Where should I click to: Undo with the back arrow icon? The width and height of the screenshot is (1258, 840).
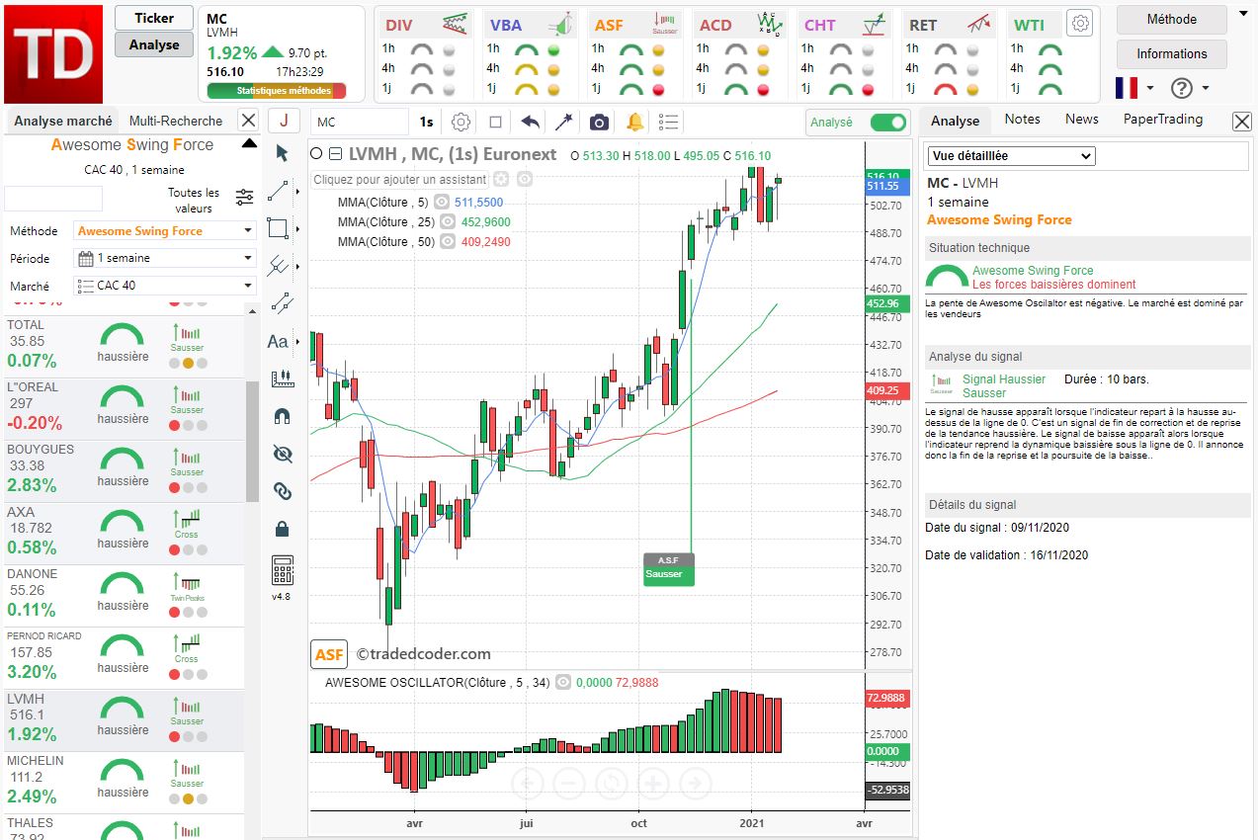click(531, 122)
